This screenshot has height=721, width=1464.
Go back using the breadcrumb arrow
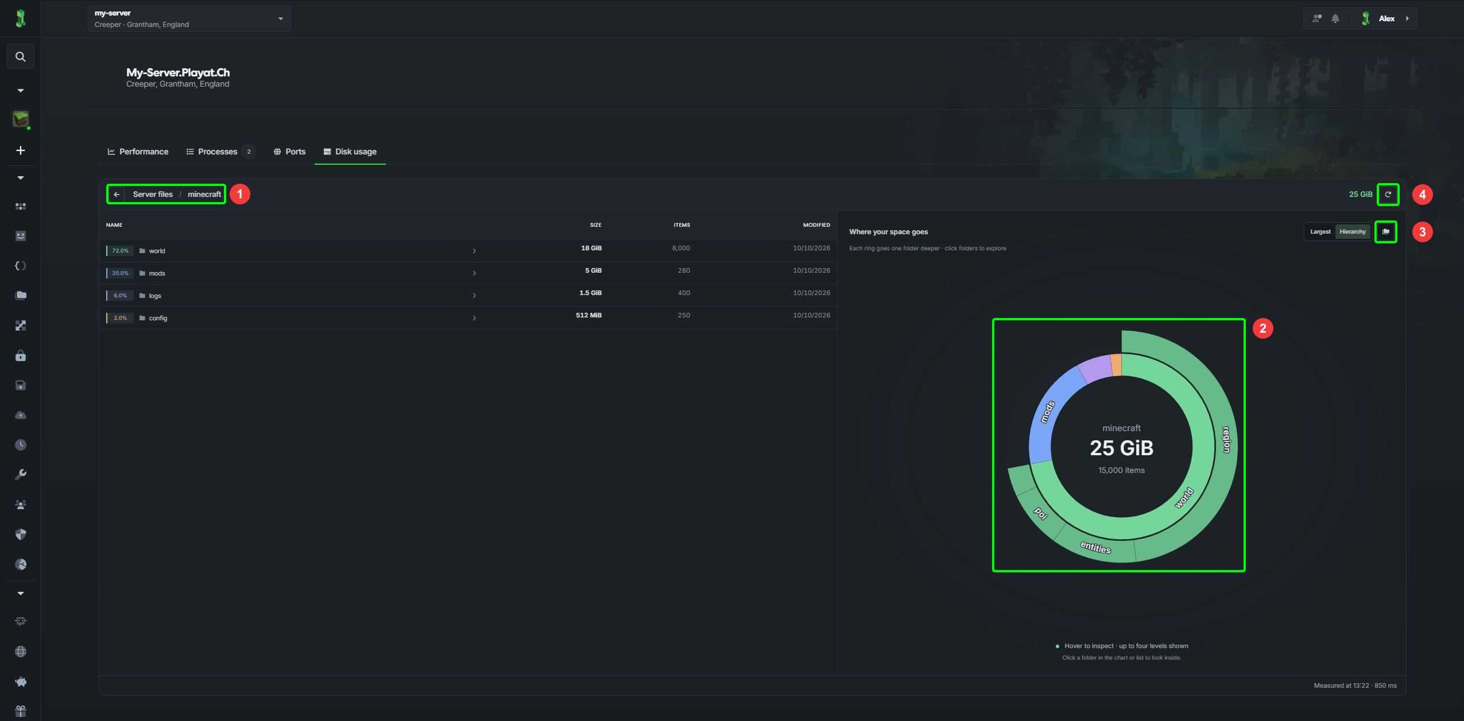[x=117, y=195]
